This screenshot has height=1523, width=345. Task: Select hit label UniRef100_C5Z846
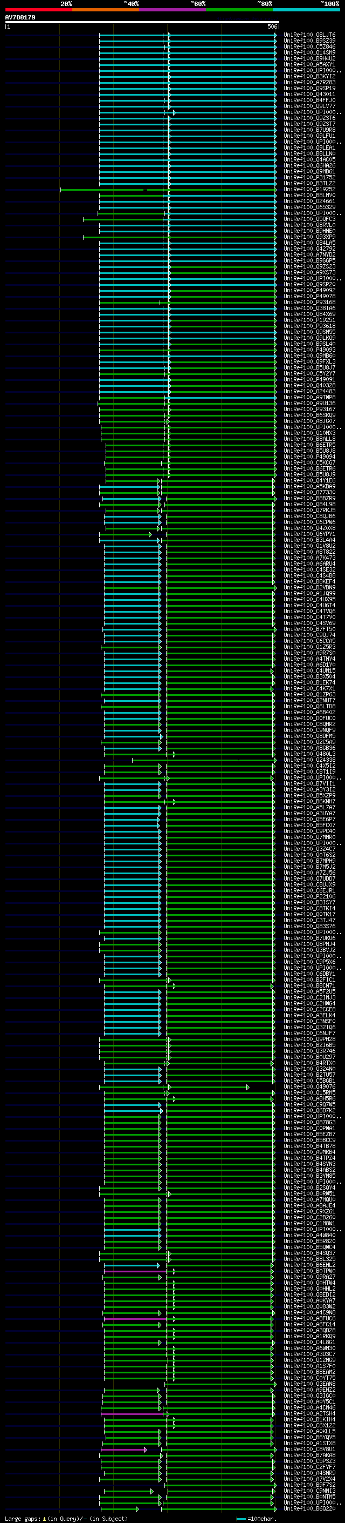(309, 46)
